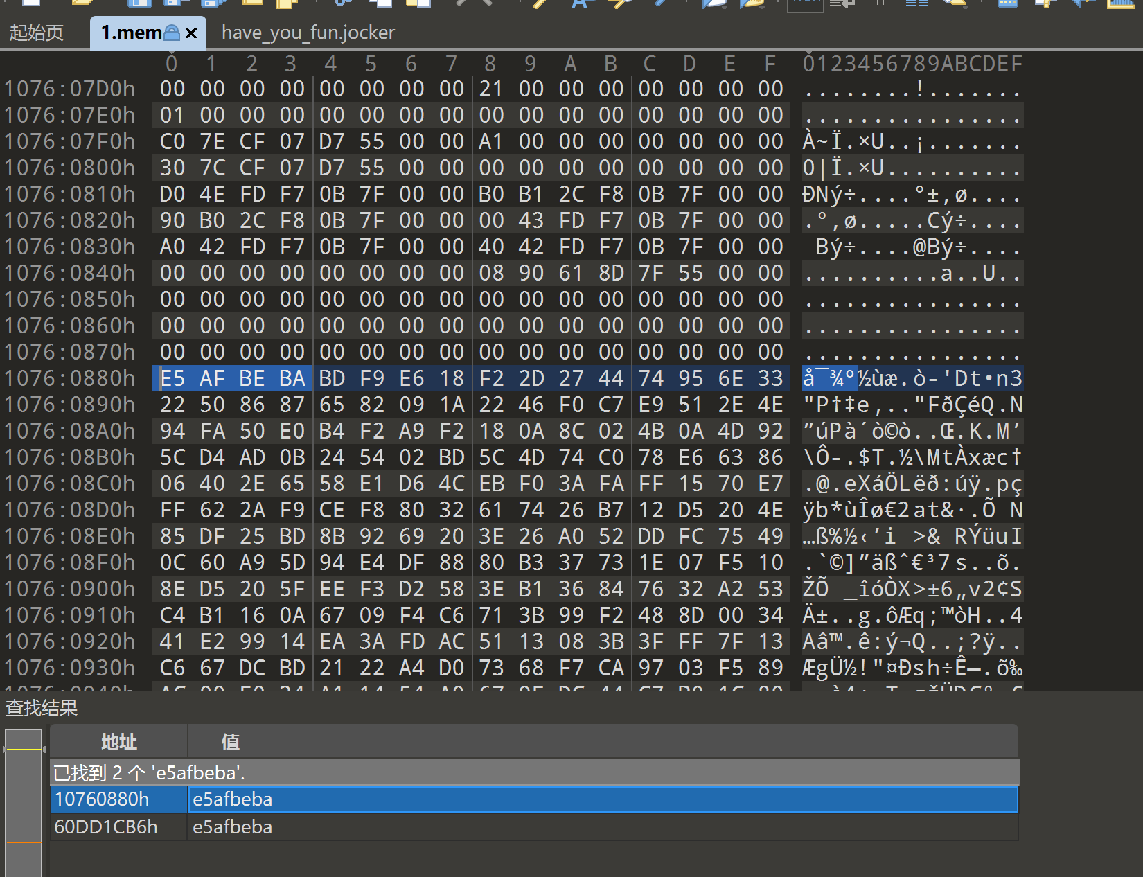The image size is (1143, 877).
Task: Select byte C6 at start of row 1076:0930h
Action: coord(172,668)
